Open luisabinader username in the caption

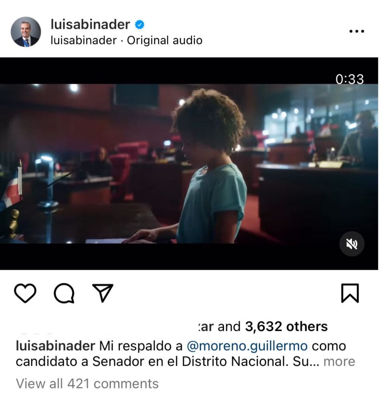tap(55, 346)
